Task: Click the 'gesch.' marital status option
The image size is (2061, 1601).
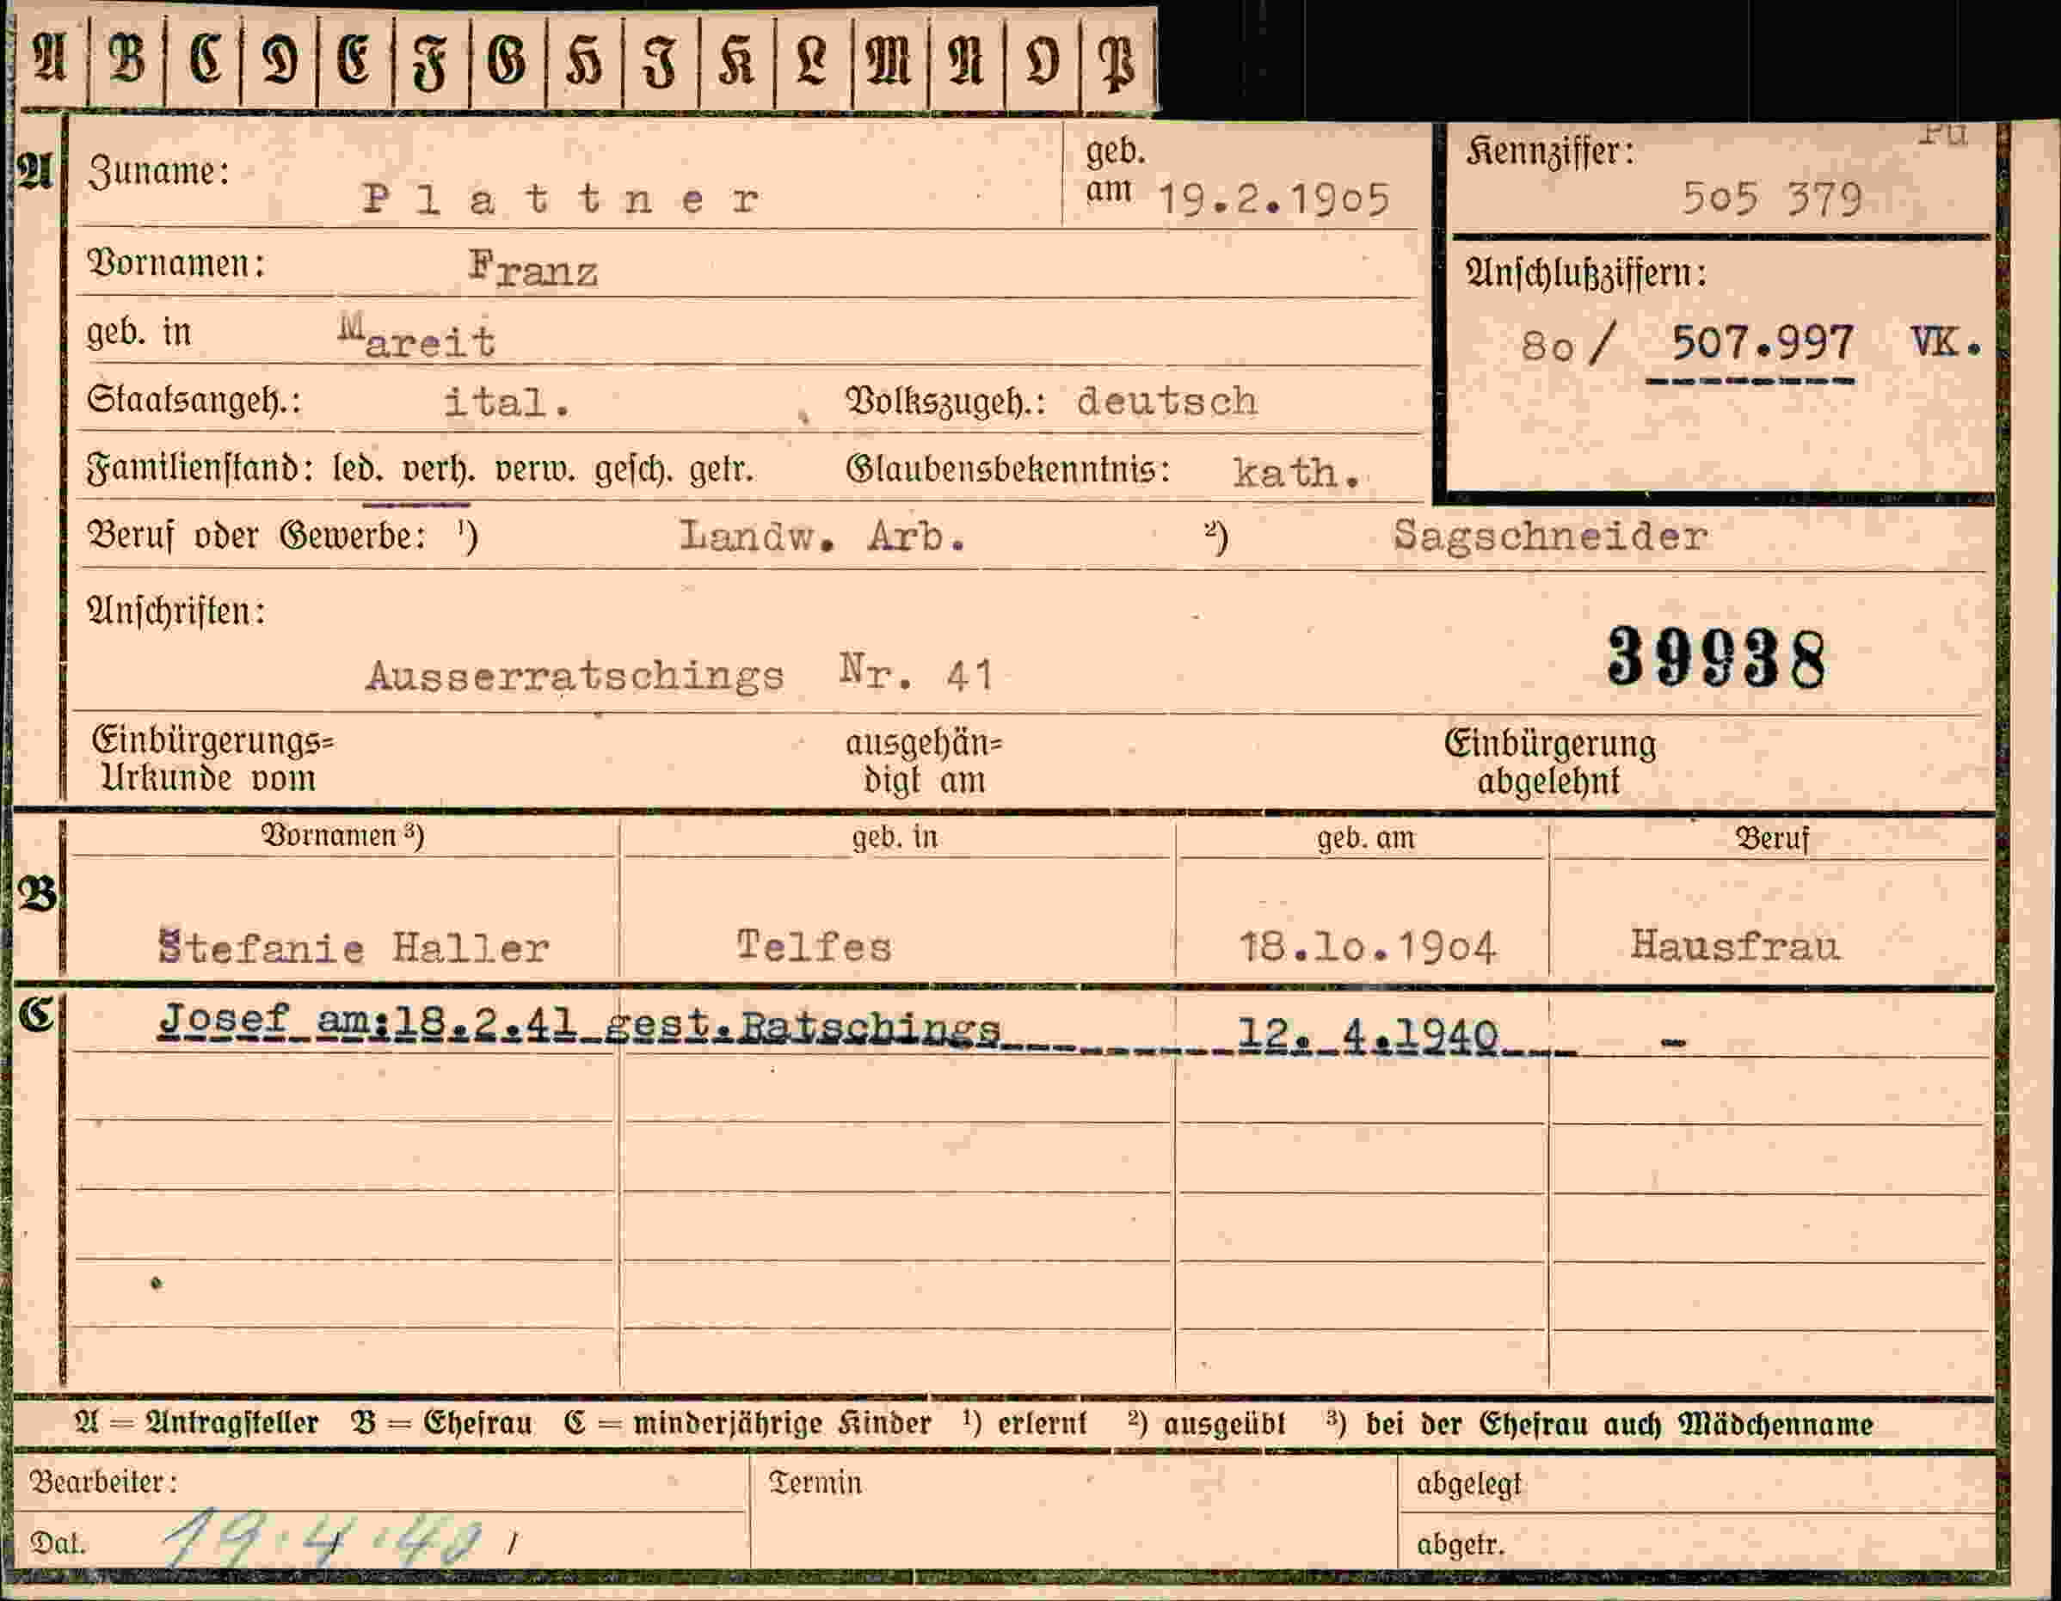Action: pyautogui.click(x=633, y=469)
